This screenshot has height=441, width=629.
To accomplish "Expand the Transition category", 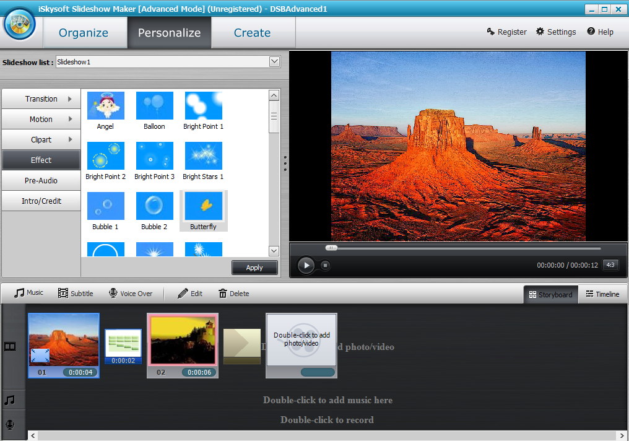I will pos(41,98).
